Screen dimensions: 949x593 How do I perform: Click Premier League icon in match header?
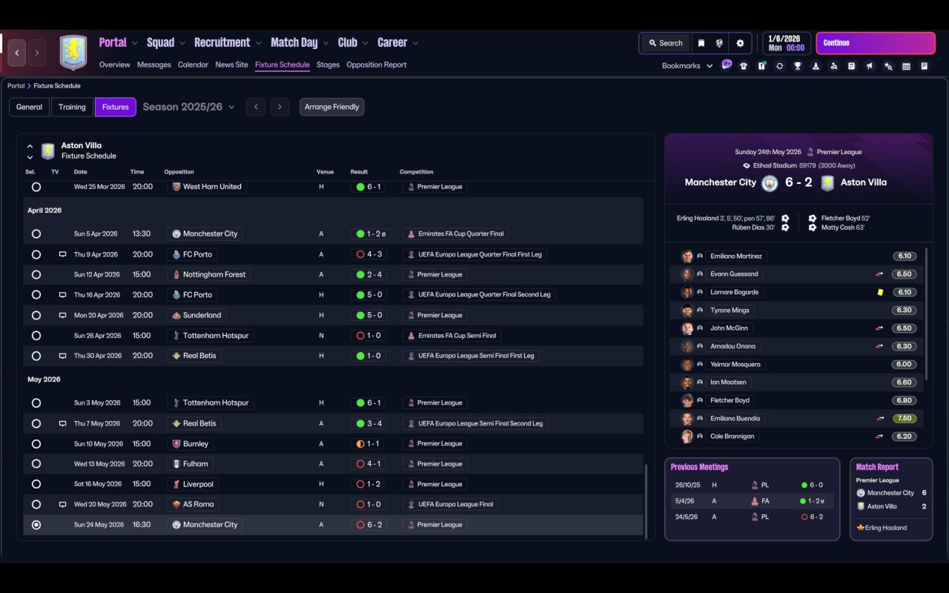[x=810, y=152]
